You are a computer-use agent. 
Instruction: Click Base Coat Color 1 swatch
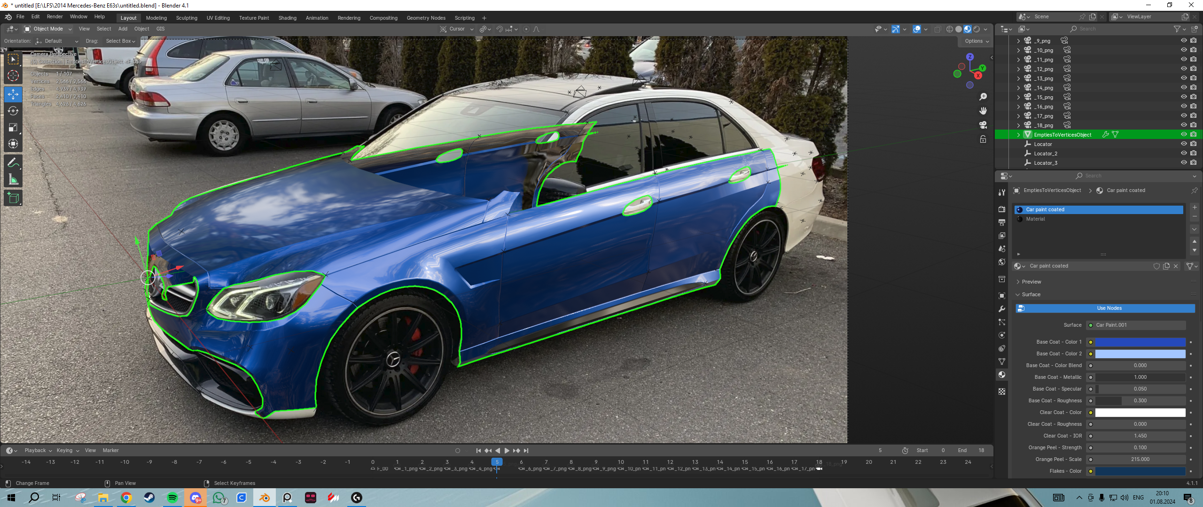tap(1140, 342)
